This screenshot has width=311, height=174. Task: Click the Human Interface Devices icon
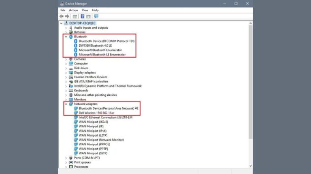(x=71, y=77)
